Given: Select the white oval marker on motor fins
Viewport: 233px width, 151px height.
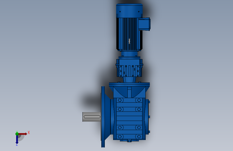Looking at the screenshot, I should point(129,41).
